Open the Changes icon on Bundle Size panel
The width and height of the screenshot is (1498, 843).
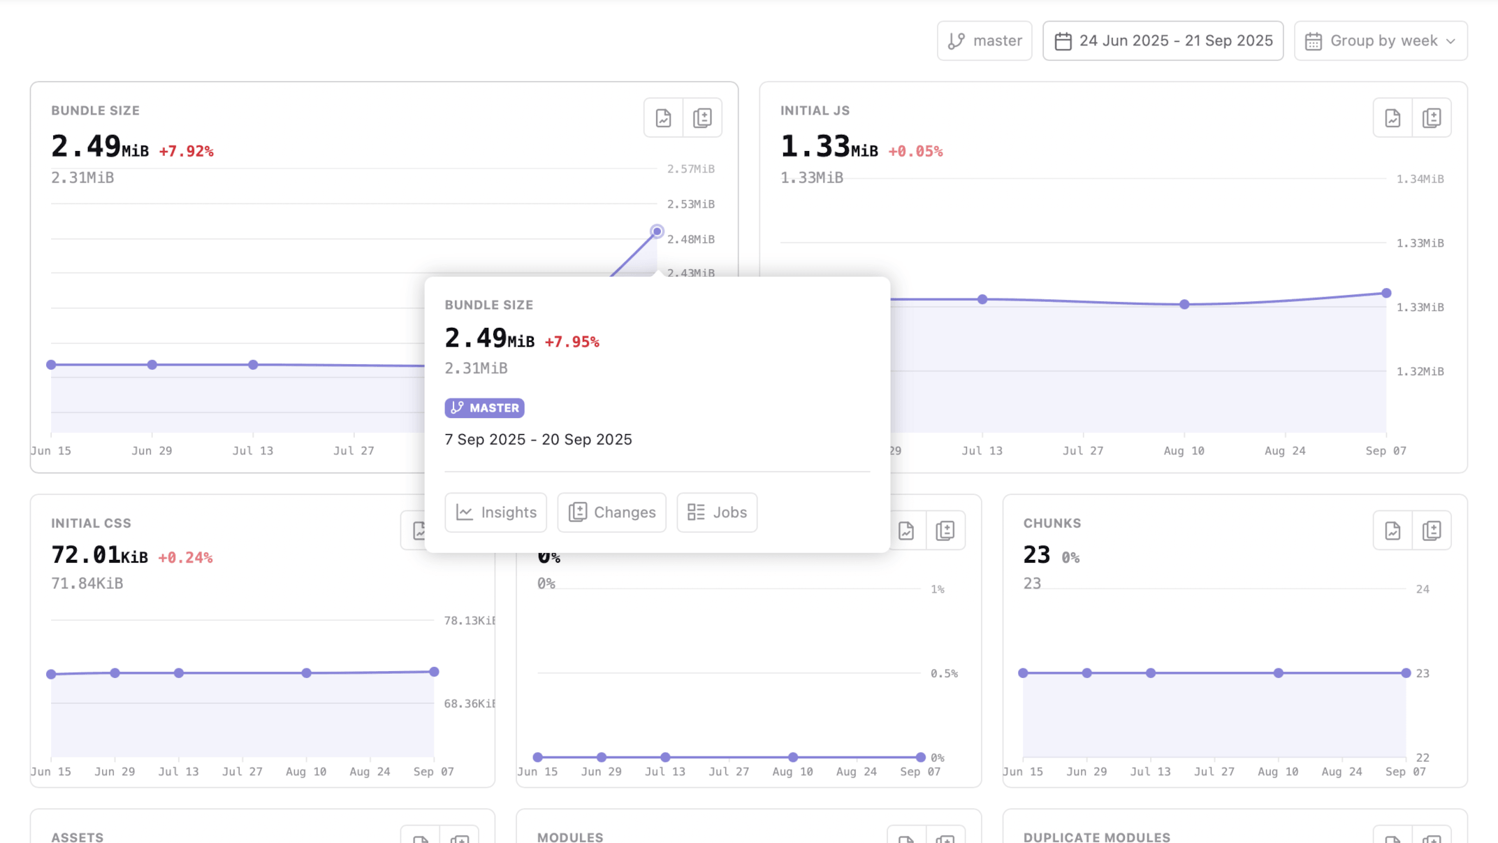pyautogui.click(x=702, y=117)
